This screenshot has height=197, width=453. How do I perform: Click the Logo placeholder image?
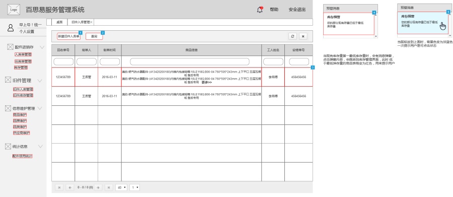coord(14,10)
